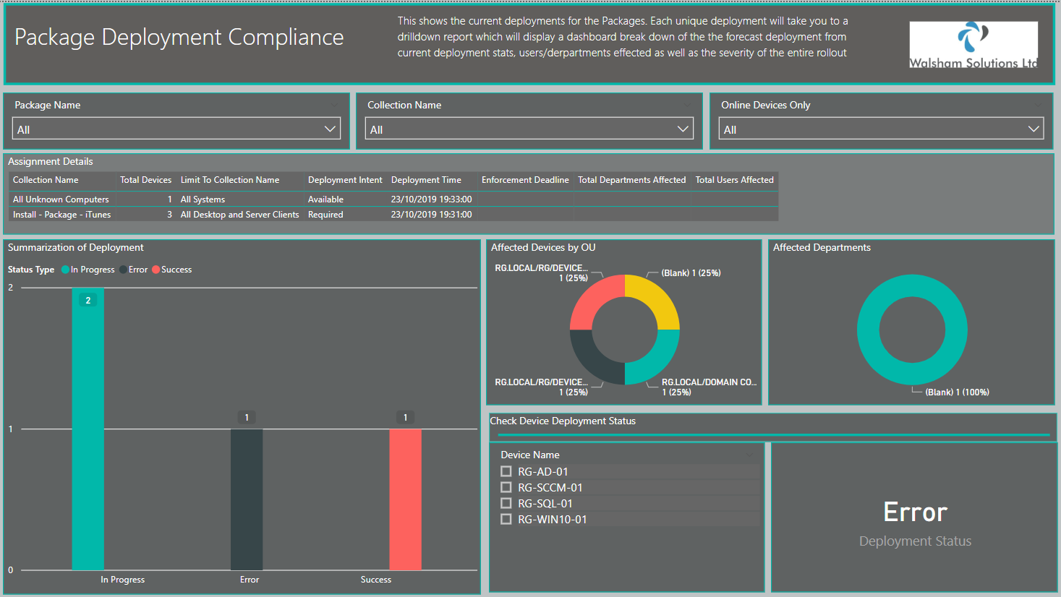Click the red Success bar

(405, 499)
